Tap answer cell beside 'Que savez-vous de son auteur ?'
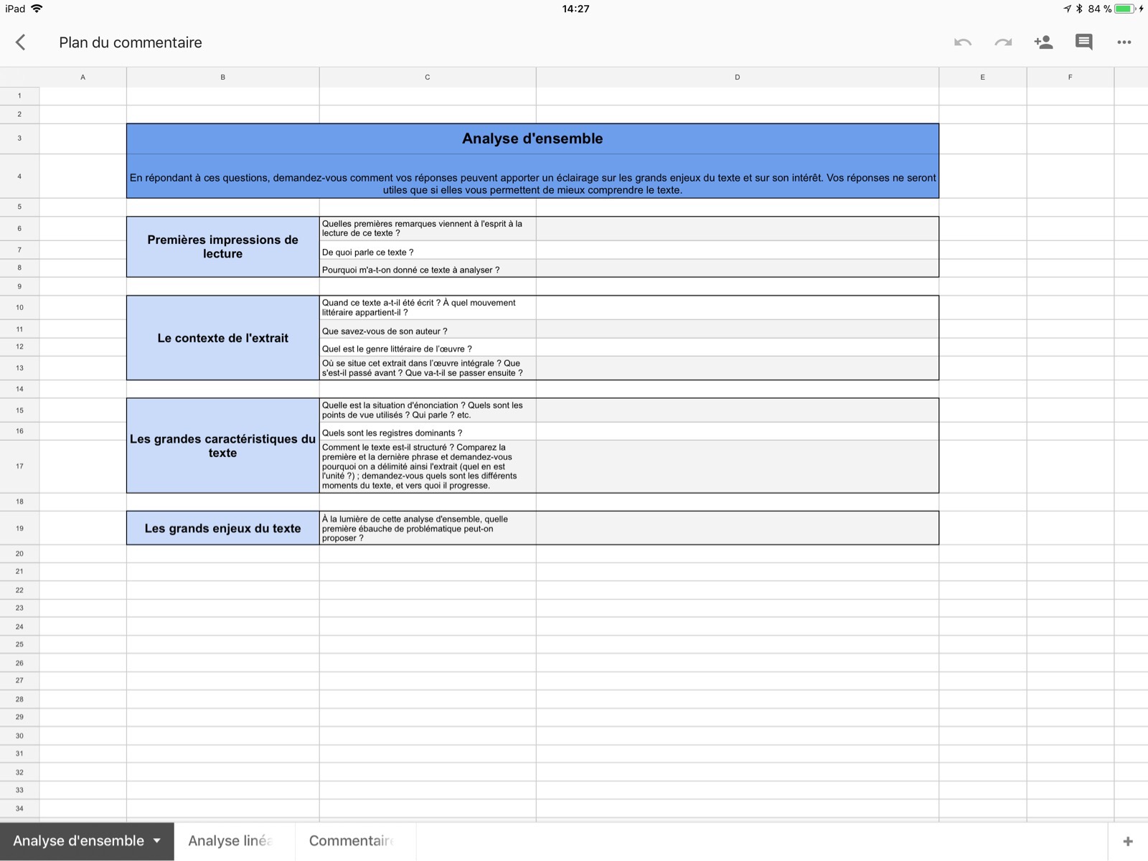 [x=737, y=329]
